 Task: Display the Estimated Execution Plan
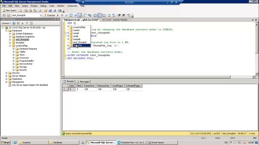(71, 15)
